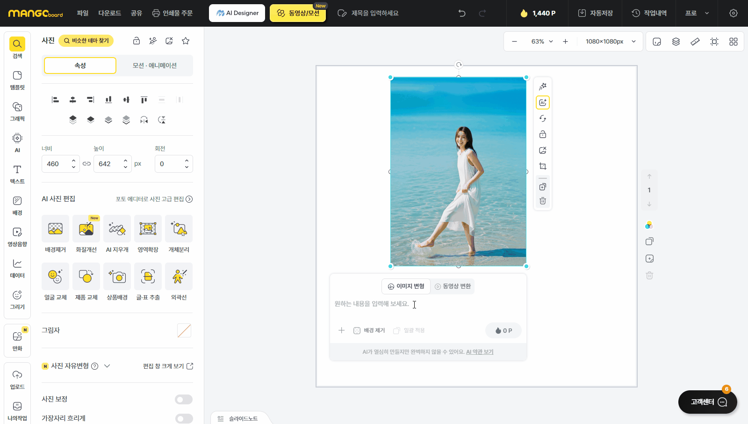Toggle the lock icon in the floating image toolbar
Image resolution: width=748 pixels, height=424 pixels.
tap(543, 134)
